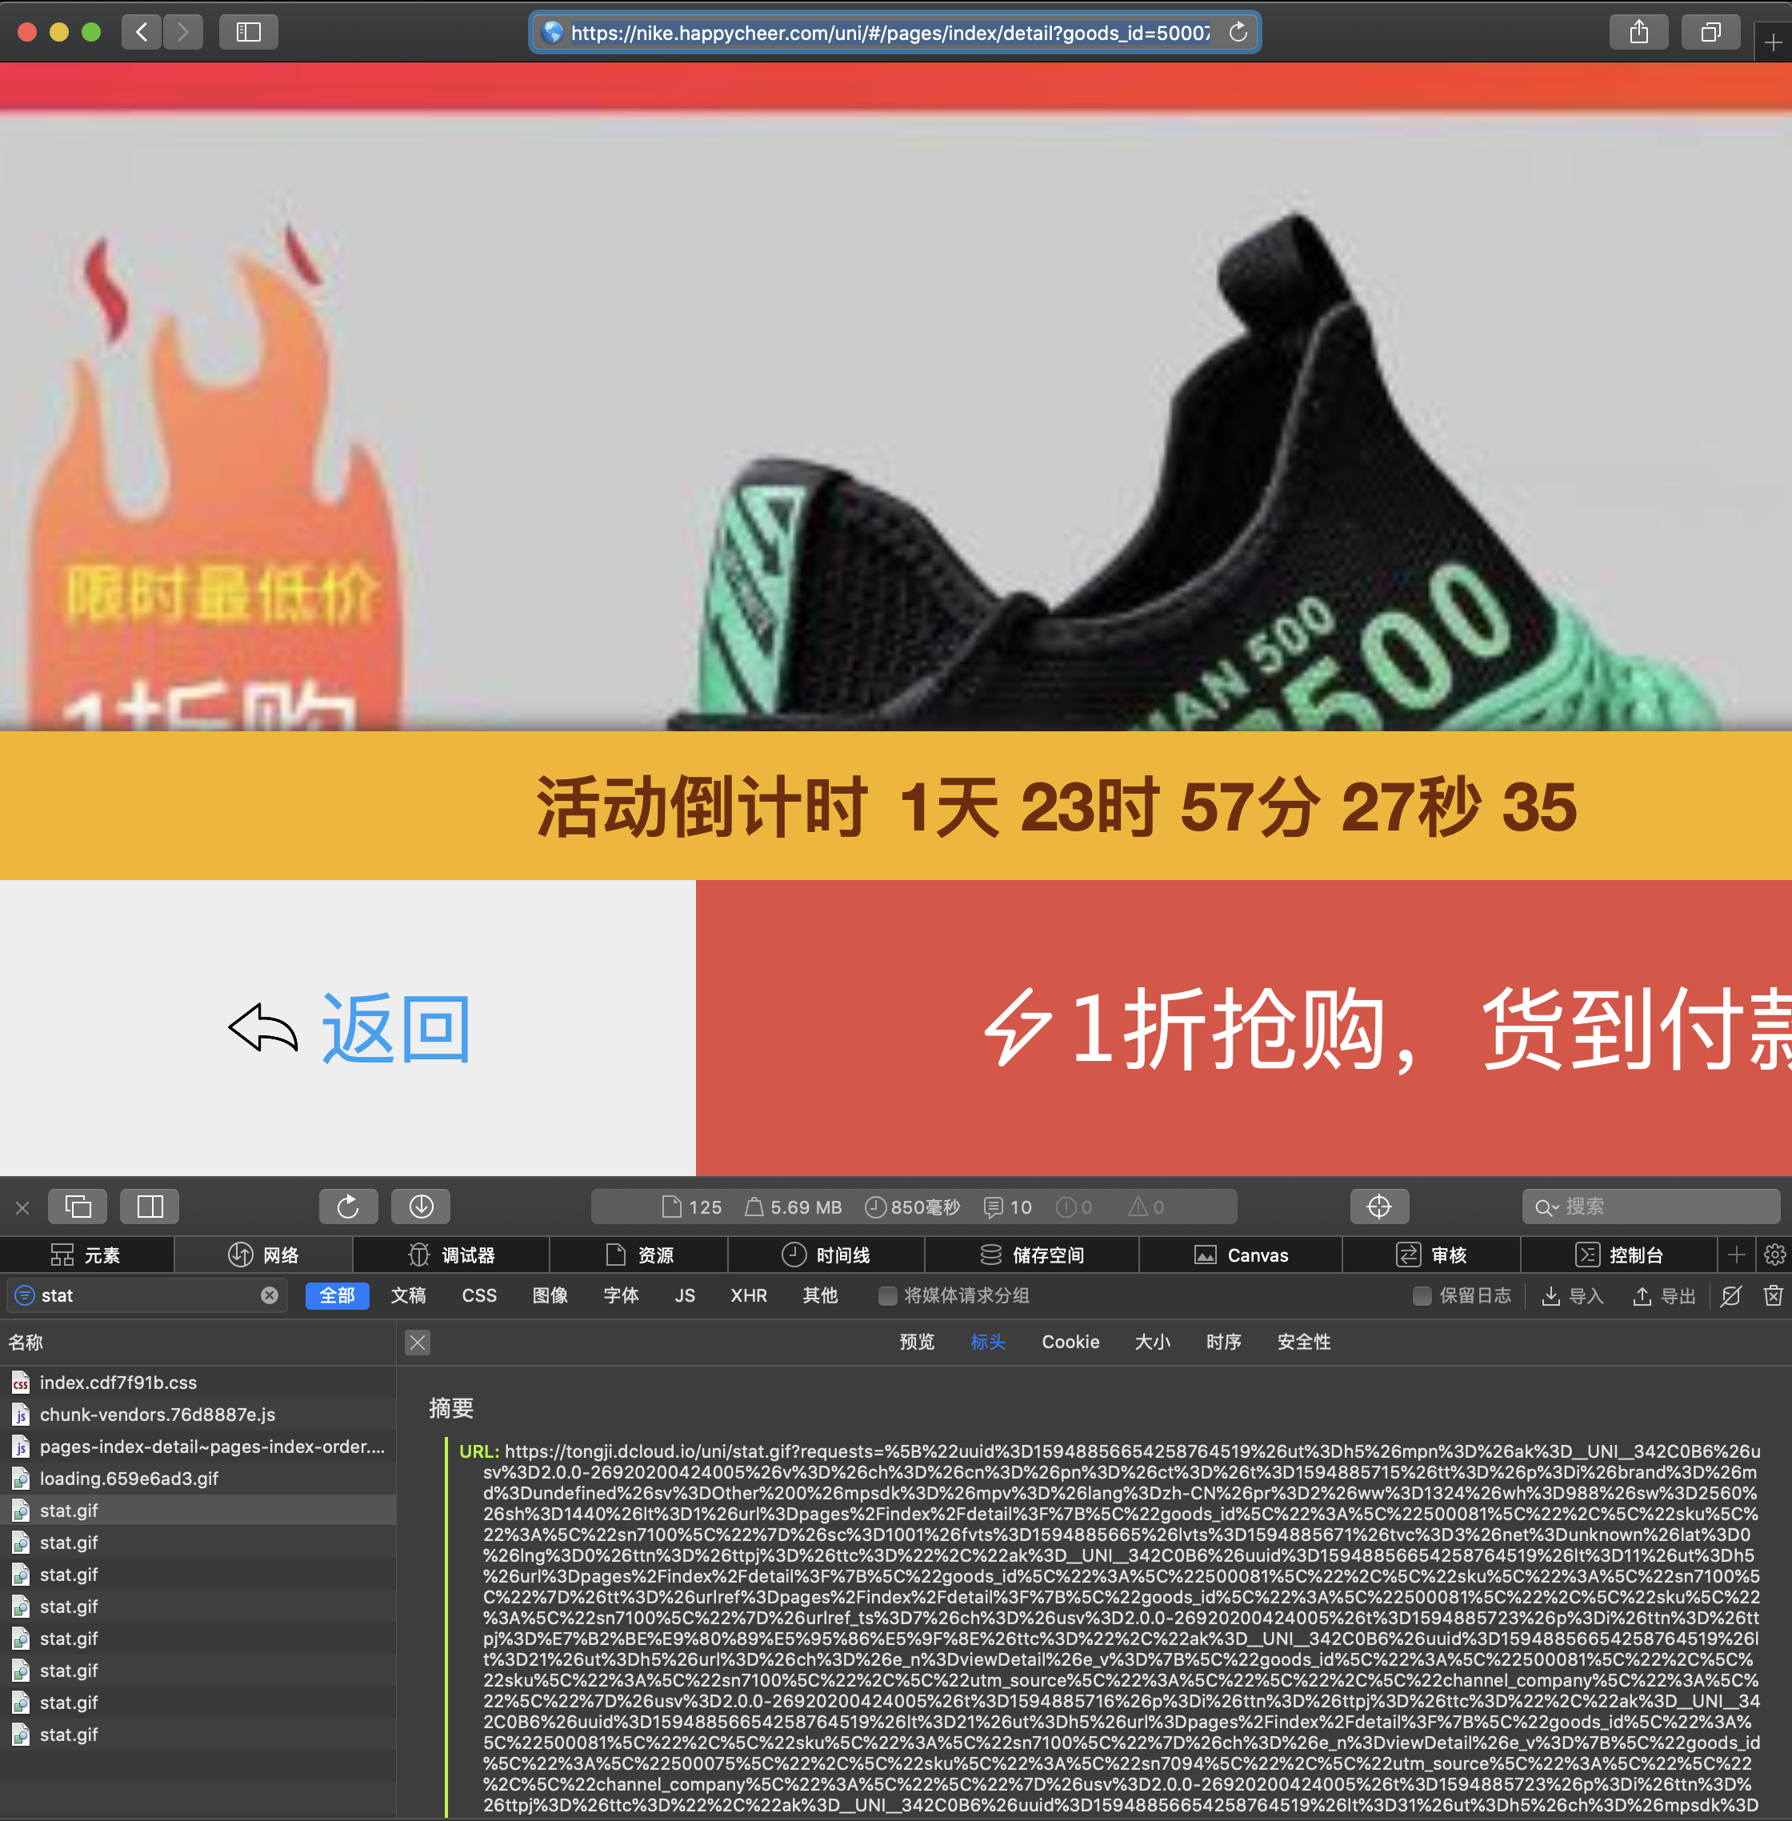Select the pages-index-detail~pages-index-order request
Viewport: 1792px width, 1821px height.
click(x=198, y=1447)
